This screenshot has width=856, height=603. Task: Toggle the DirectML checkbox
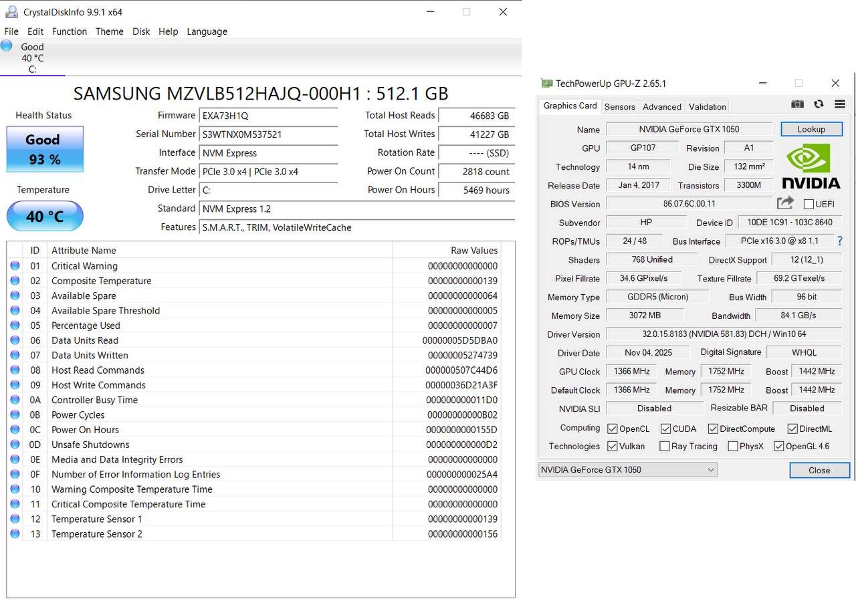[x=792, y=429]
